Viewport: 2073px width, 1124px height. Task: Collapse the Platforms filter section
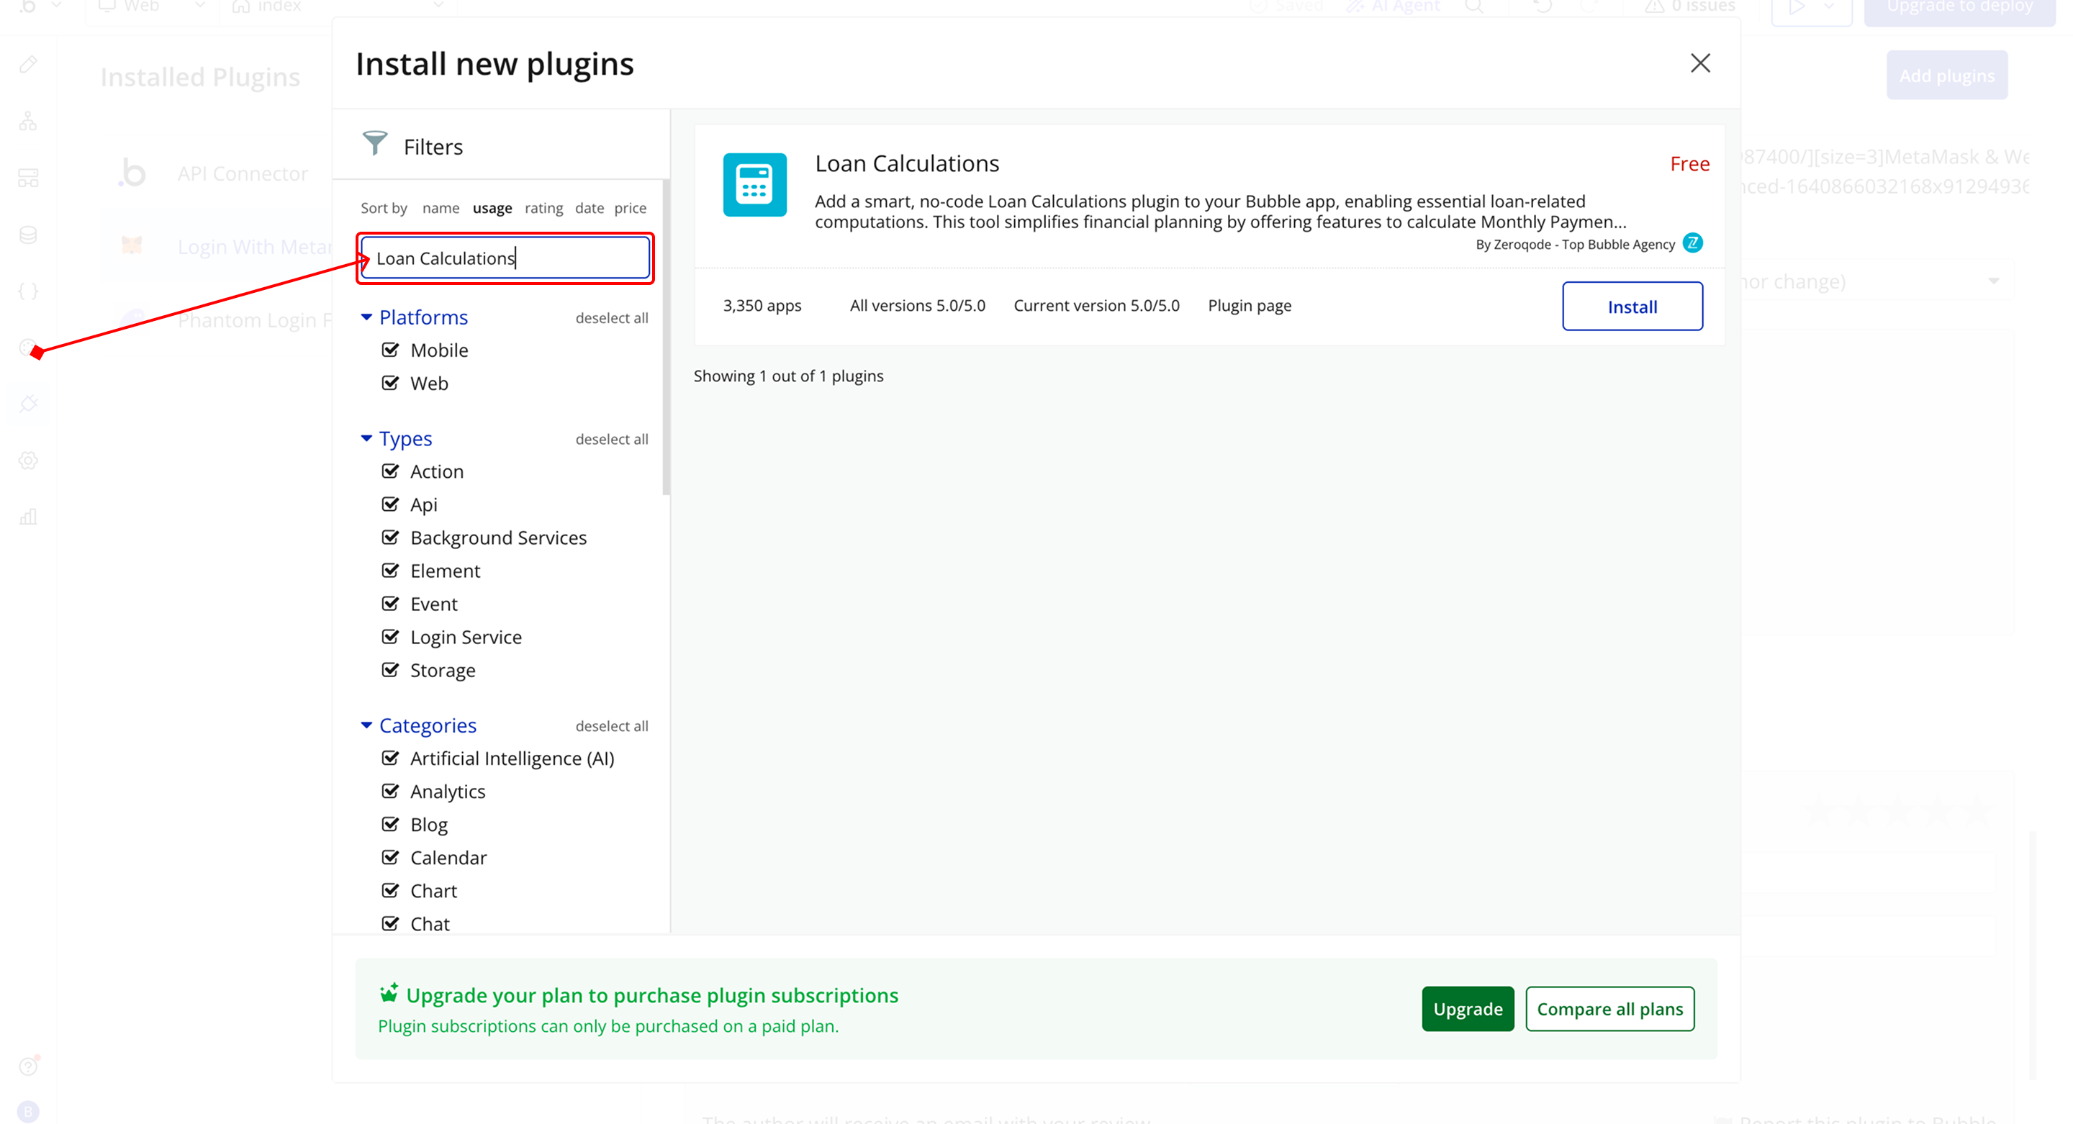(366, 317)
